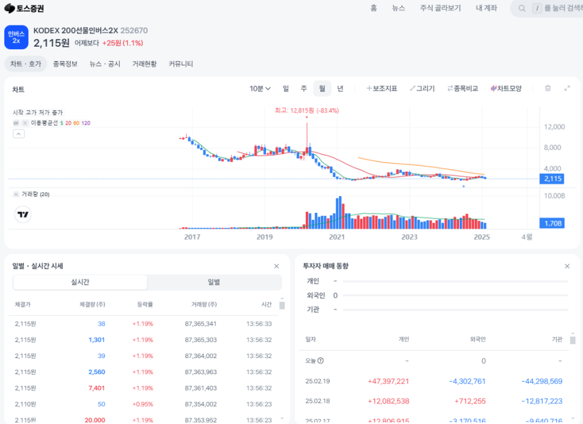Open 내 계좌 in navigation
583x424 pixels.
point(486,8)
